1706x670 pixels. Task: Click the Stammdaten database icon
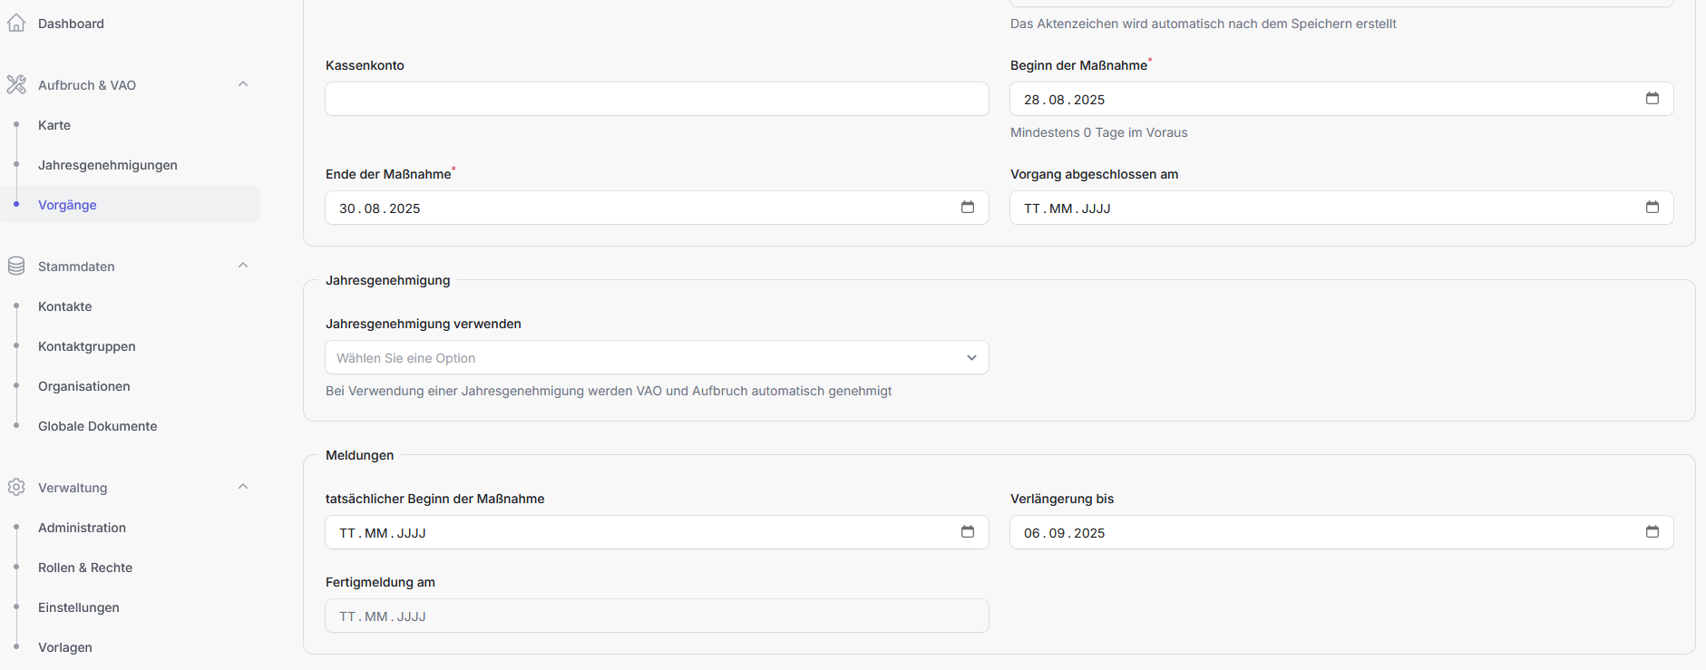coord(16,267)
